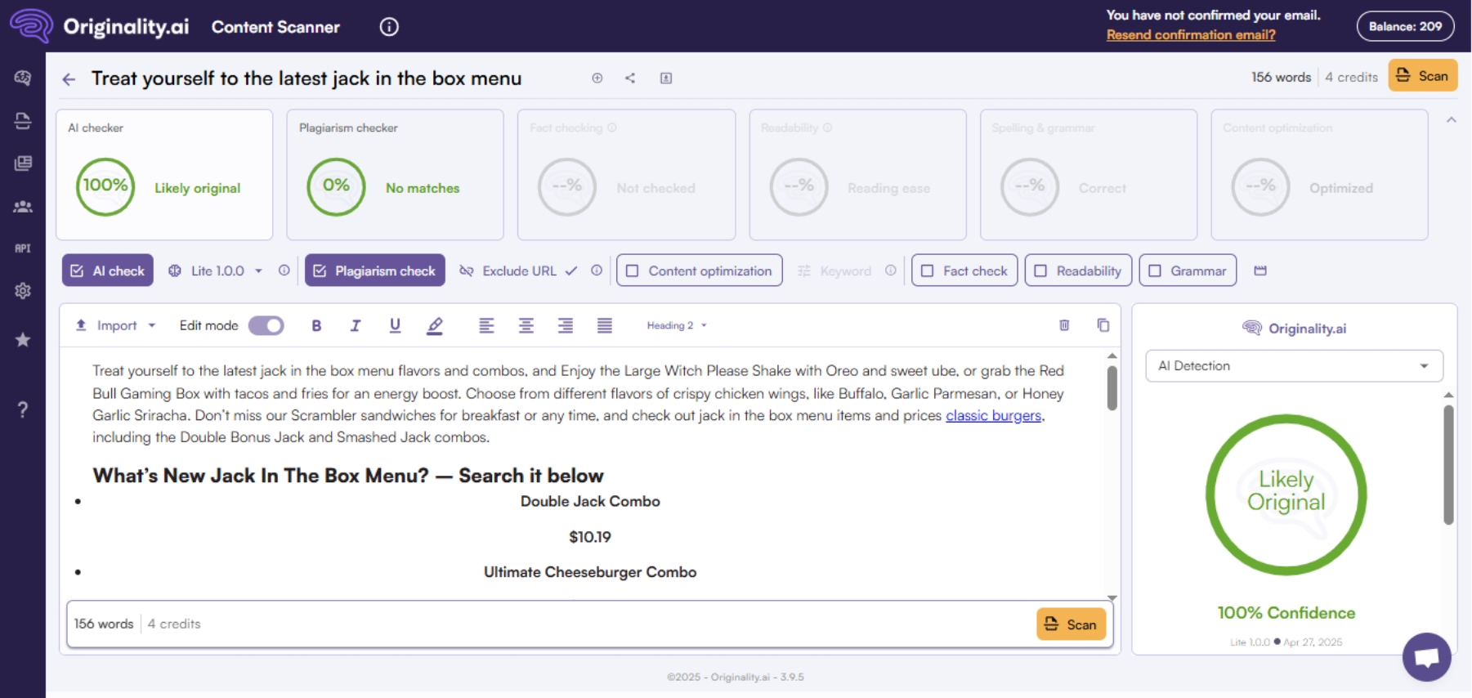The height and width of the screenshot is (698, 1472).
Task: Align text right
Action: point(566,325)
